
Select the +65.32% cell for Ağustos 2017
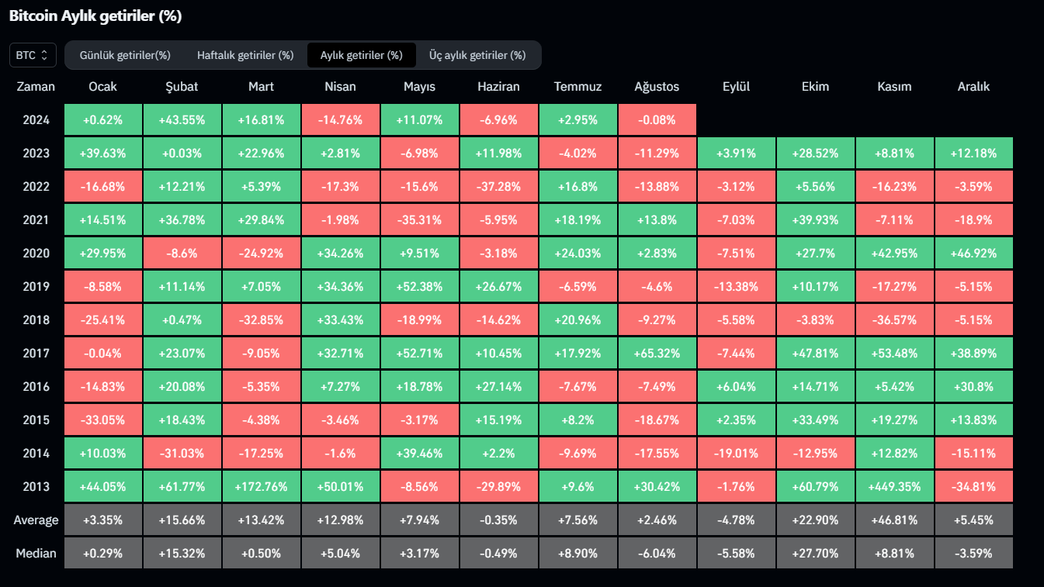657,354
